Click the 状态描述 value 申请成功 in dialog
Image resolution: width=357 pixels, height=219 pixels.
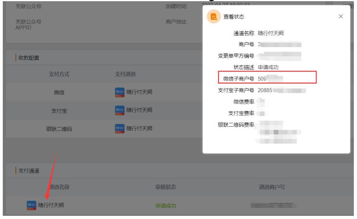pos(268,67)
